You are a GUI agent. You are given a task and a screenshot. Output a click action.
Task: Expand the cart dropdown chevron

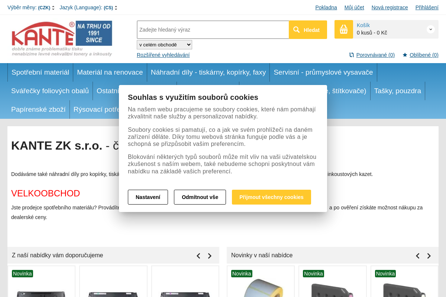(x=430, y=29)
